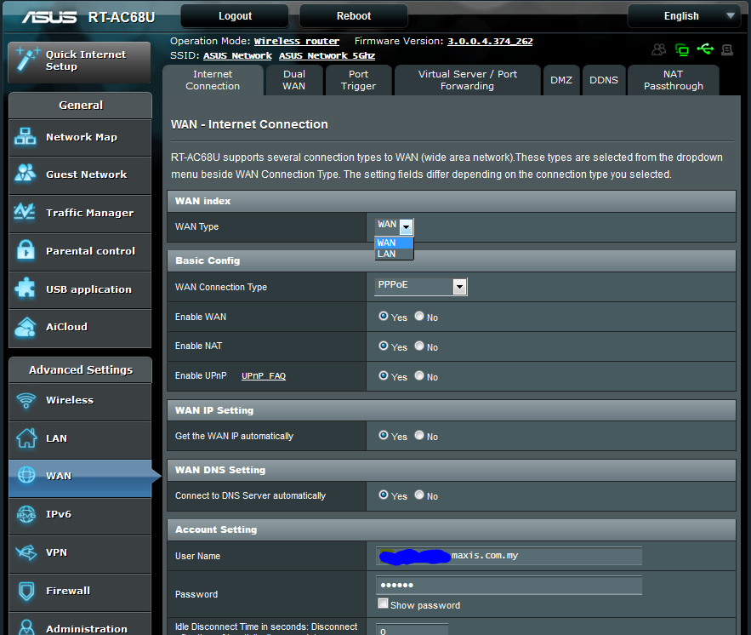Click the Guest Network people icon
This screenshot has width=751, height=635.
click(25, 174)
